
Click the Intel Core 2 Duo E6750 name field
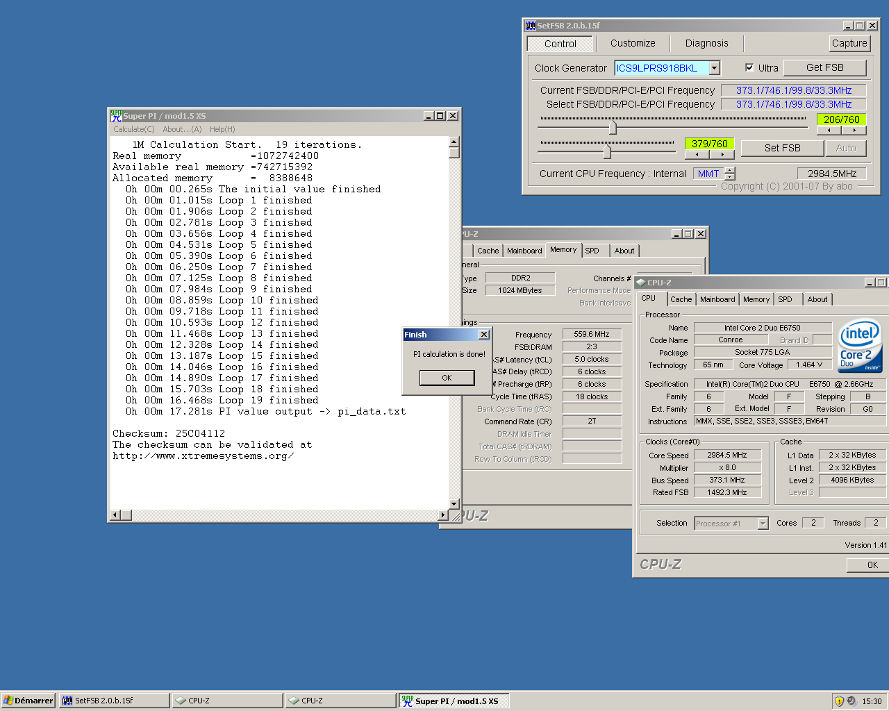762,328
